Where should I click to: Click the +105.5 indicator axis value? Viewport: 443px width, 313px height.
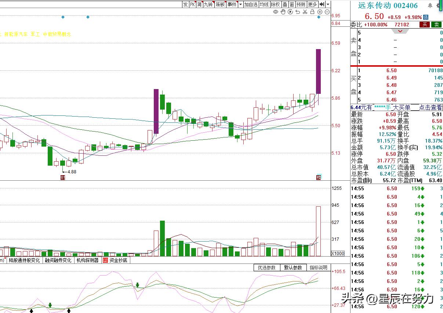(338, 272)
